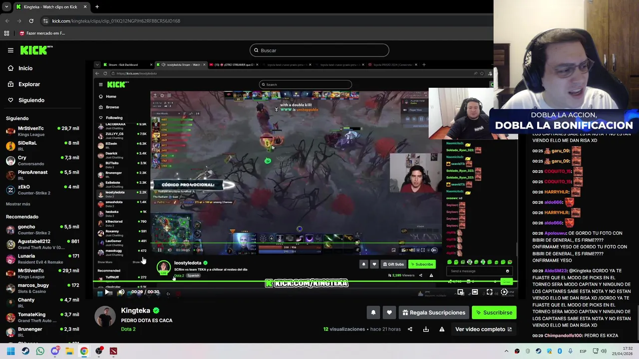The height and width of the screenshot is (359, 639).
Task: Open OBS Studio from the taskbar
Action: pyautogui.click(x=99, y=351)
